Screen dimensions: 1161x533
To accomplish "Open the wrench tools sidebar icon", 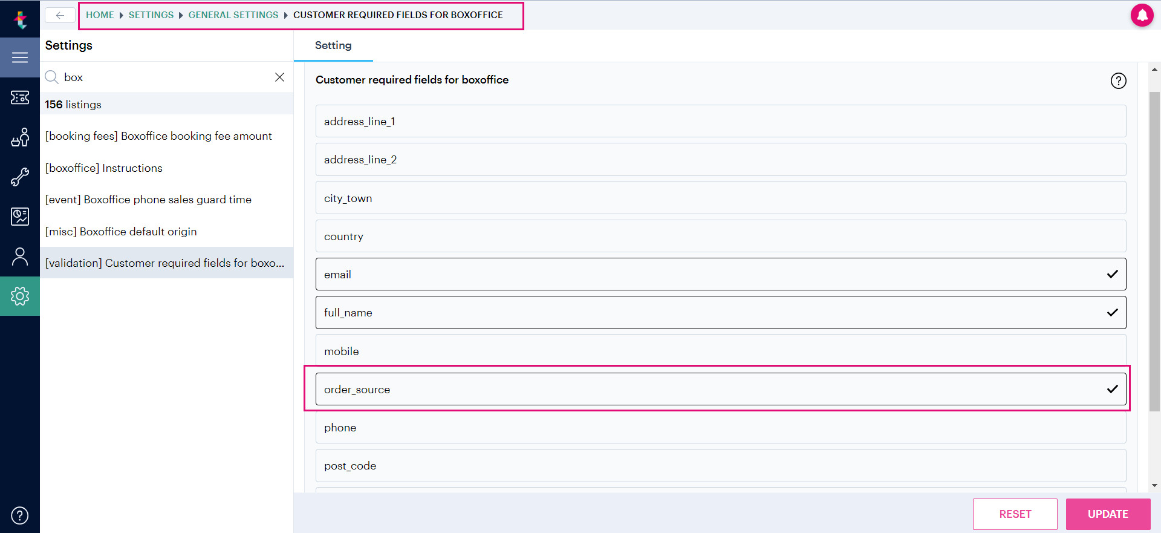I will coord(20,177).
